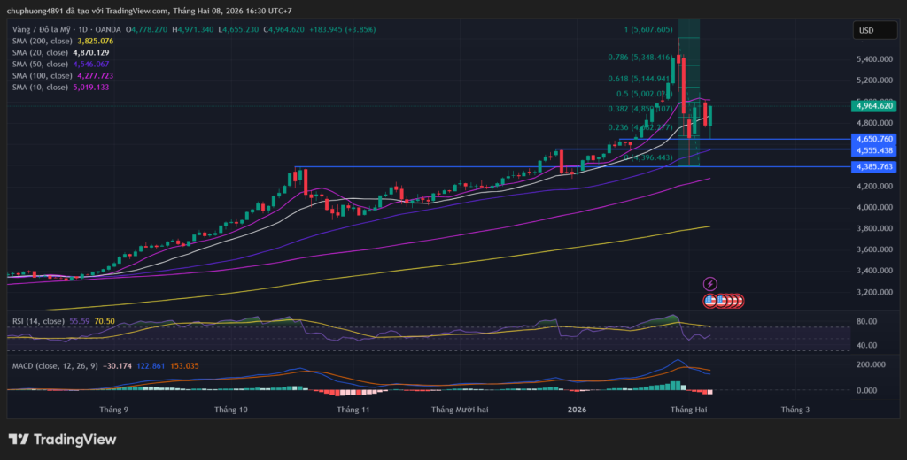Select the 4,650.760 horizontal line price label
907x460 pixels.
tap(873, 139)
